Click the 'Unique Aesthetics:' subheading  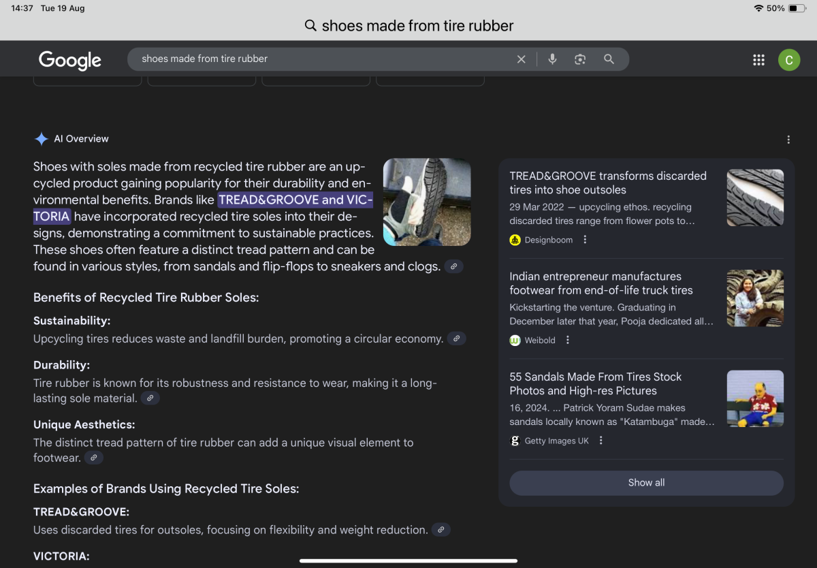tap(84, 425)
